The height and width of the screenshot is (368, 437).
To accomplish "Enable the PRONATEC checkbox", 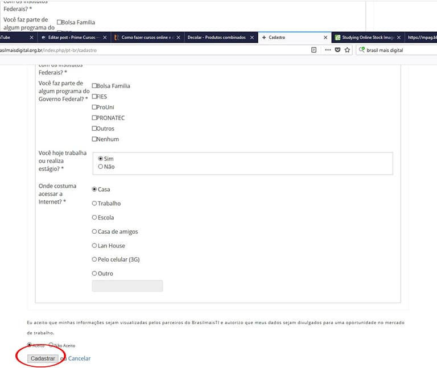I will 94,118.
